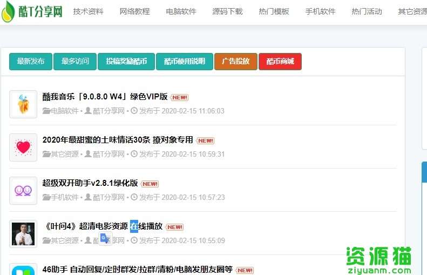Image resolution: width=427 pixels, height=275 pixels.
Task: Open the 超级双开助手 purple thumbnail icon
Action: pyautogui.click(x=23, y=191)
